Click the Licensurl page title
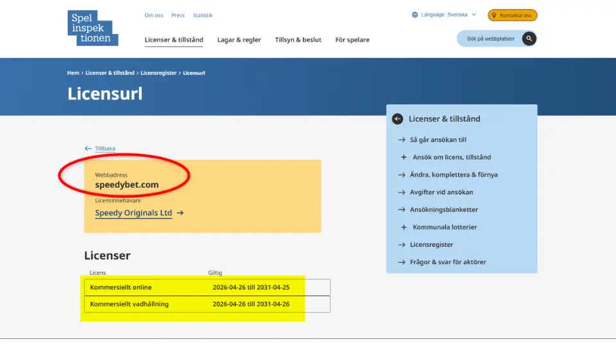Image resolution: width=616 pixels, height=346 pixels. [105, 94]
